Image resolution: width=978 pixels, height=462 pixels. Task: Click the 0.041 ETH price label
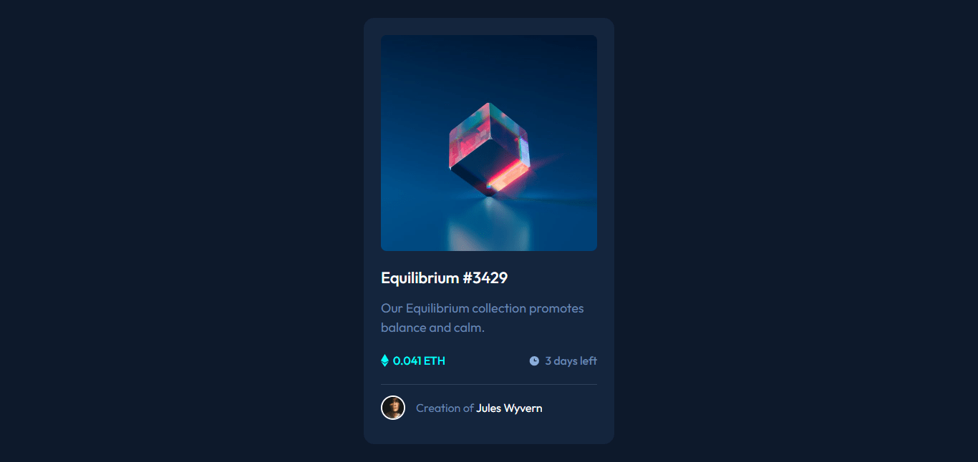pyautogui.click(x=419, y=361)
